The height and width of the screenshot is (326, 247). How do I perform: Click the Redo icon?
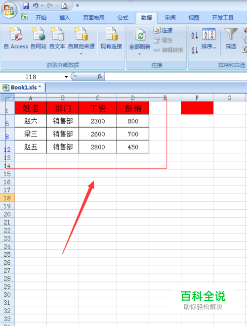pos(49,6)
